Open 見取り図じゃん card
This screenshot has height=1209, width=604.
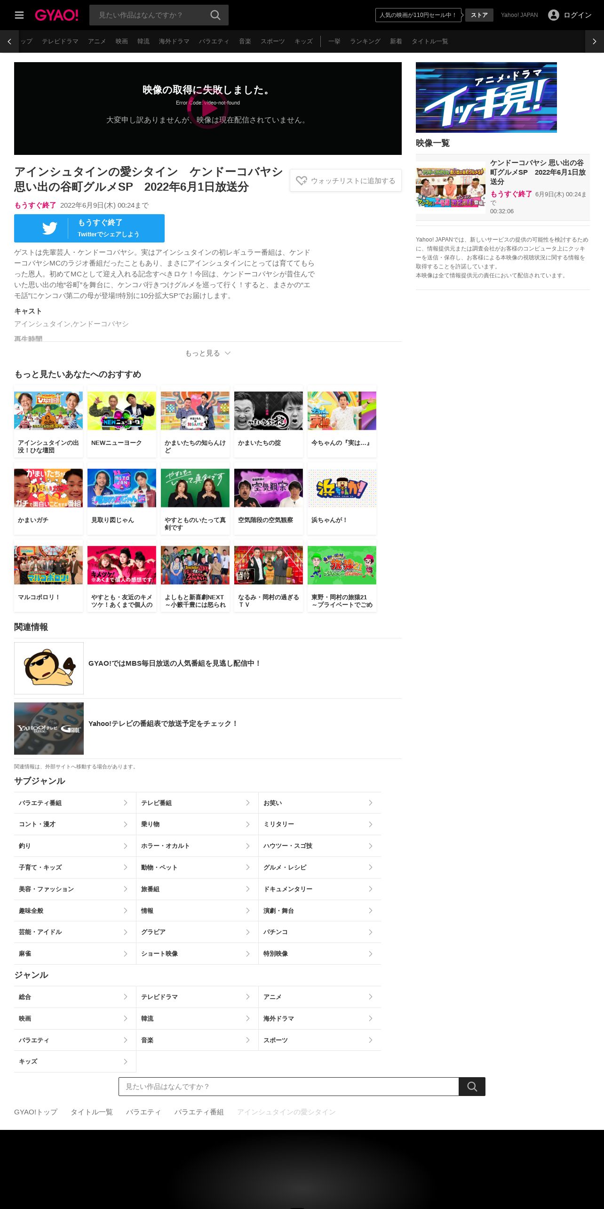click(122, 499)
